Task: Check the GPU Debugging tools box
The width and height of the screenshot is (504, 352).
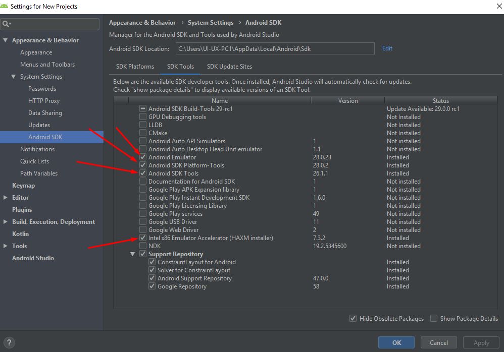Action: (143, 116)
